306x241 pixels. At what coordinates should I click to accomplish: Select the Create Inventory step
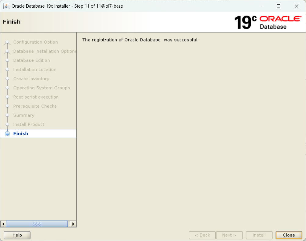tap(31, 79)
